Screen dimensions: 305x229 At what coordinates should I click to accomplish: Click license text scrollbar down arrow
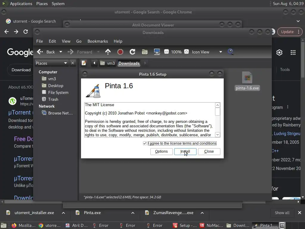[x=217, y=134]
